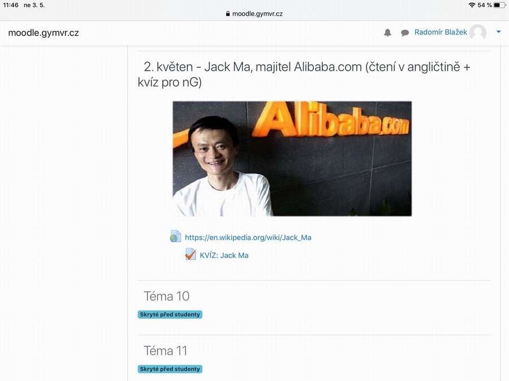509x381 pixels.
Task: Tap the 11:46 clock in status bar
Action: coord(11,5)
